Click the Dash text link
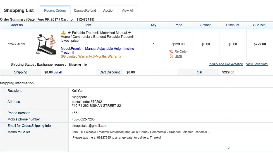The image size is (273, 153). click(178, 56)
